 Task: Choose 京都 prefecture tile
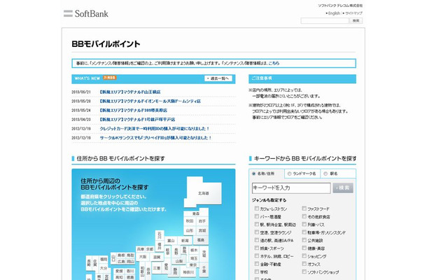[x=150, y=249]
